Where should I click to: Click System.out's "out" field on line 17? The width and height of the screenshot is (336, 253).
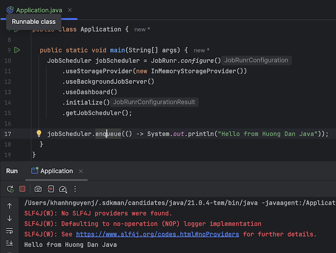(x=179, y=134)
